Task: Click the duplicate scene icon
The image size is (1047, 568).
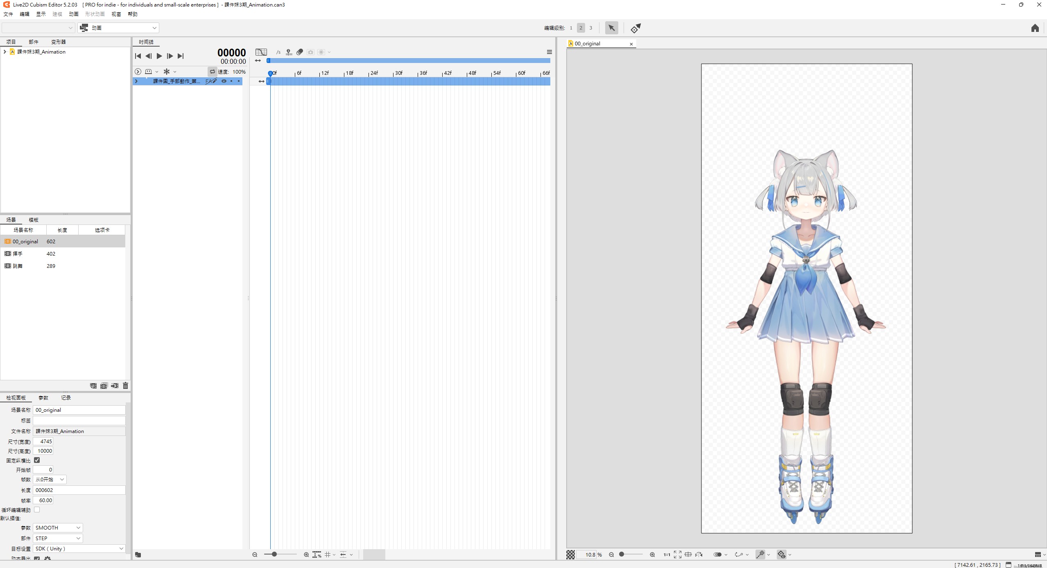Action: pyautogui.click(x=104, y=386)
